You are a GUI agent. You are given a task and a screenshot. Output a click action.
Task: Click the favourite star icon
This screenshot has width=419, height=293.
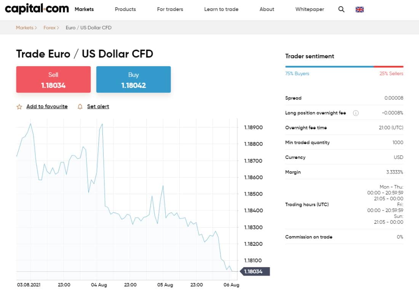[19, 107]
